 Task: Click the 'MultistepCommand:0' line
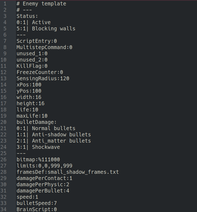(45, 47)
